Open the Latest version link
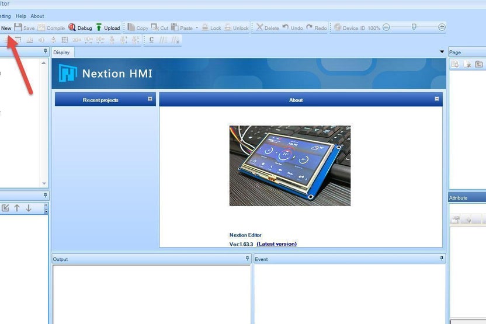This screenshot has height=324, width=486. [276, 244]
